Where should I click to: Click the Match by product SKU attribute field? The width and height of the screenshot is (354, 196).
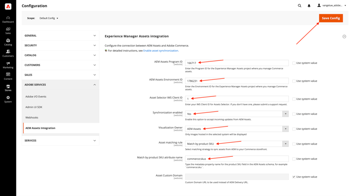(237, 159)
